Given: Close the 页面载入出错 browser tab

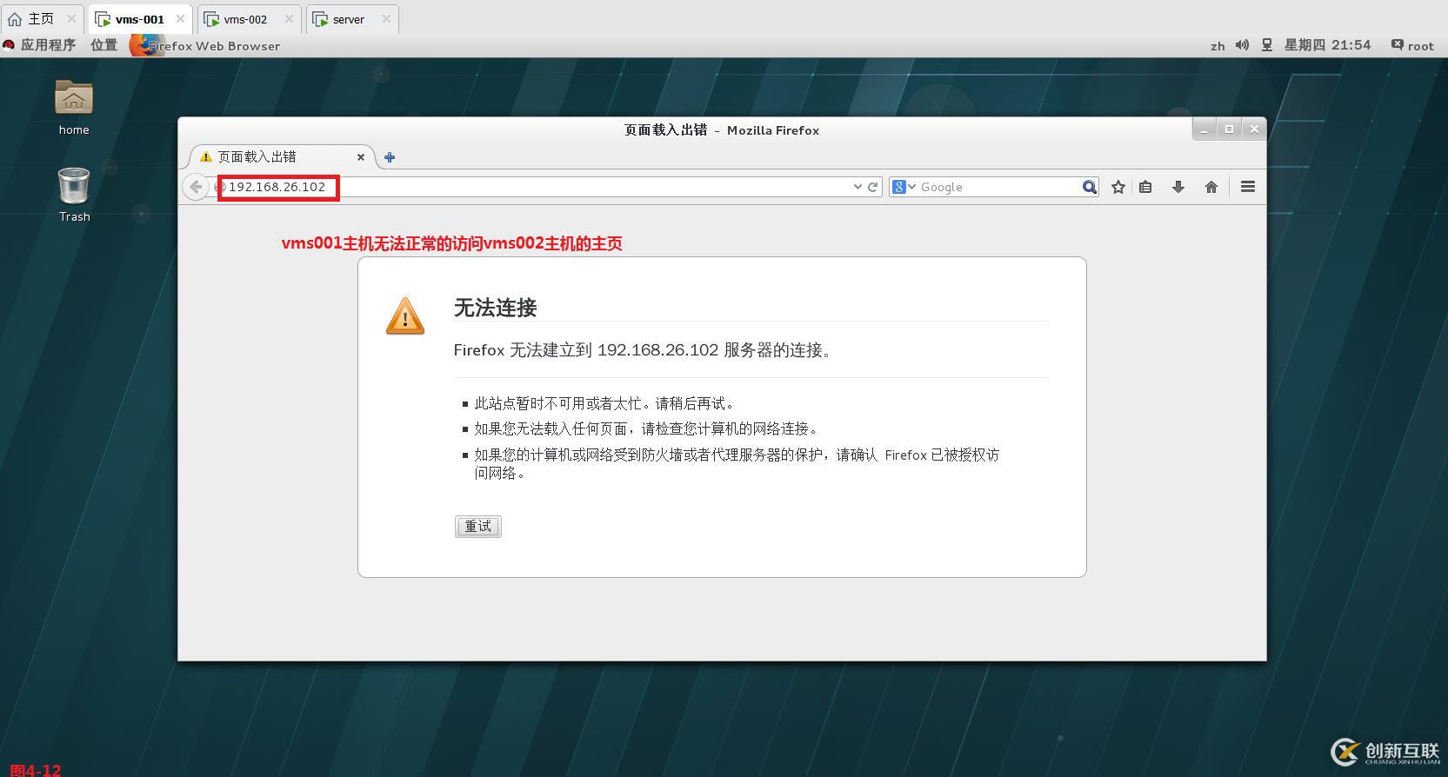Looking at the screenshot, I should (x=361, y=157).
